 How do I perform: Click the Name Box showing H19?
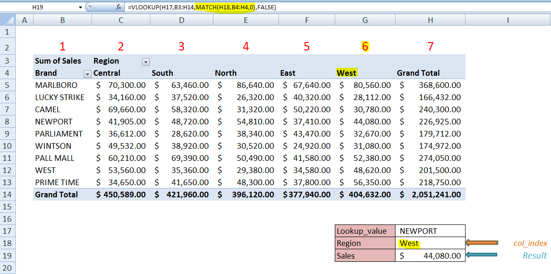(37, 7)
